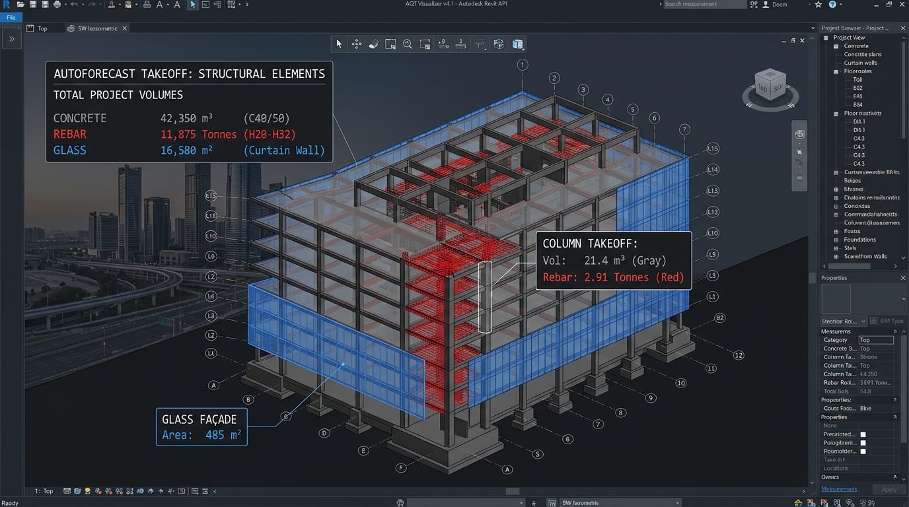This screenshot has width=909, height=507.
Task: Open the Stectiear Rol type dropdown
Action: click(844, 321)
